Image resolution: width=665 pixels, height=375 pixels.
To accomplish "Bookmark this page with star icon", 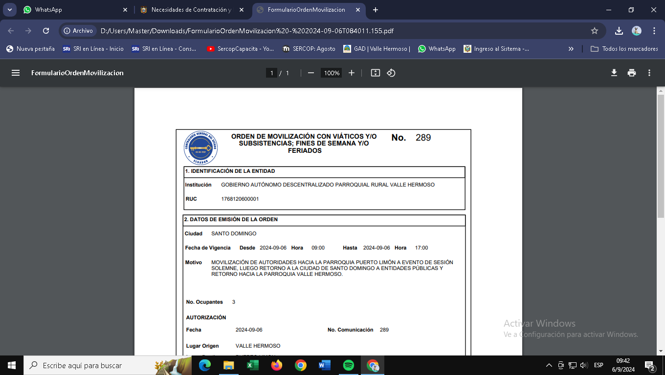I will click(x=595, y=31).
